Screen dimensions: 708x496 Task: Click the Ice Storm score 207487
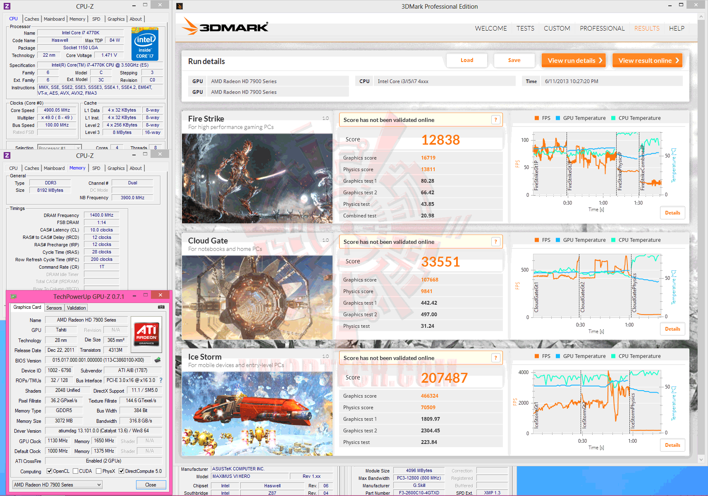(x=444, y=378)
